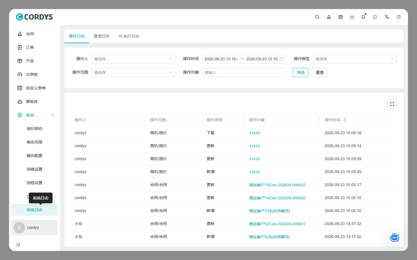The width and height of the screenshot is (417, 260).
Task: Click the 操作人 column header
Action: point(81,120)
